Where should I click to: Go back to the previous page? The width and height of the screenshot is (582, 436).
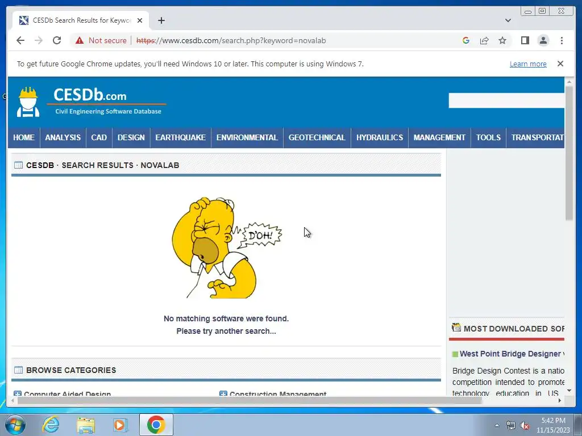[x=20, y=40]
